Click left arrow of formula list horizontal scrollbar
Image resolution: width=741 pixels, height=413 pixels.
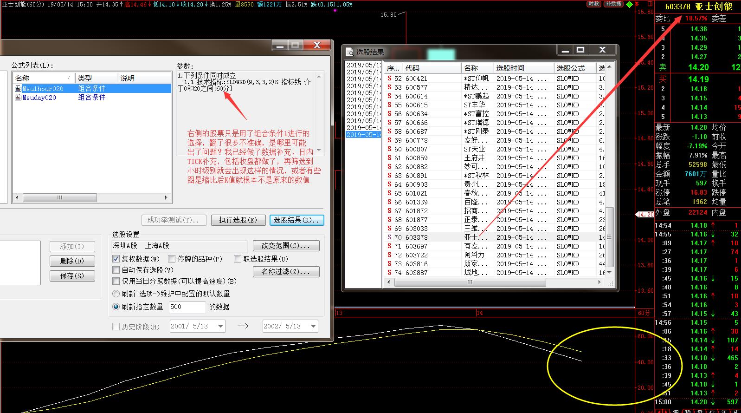click(17, 197)
